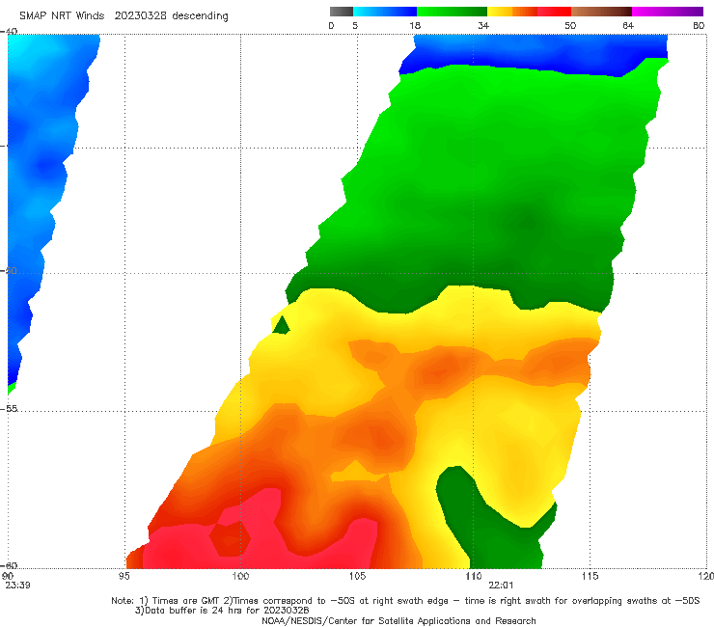The width and height of the screenshot is (714, 627).
Task: Click the longitude axis label '110'
Action: click(474, 576)
